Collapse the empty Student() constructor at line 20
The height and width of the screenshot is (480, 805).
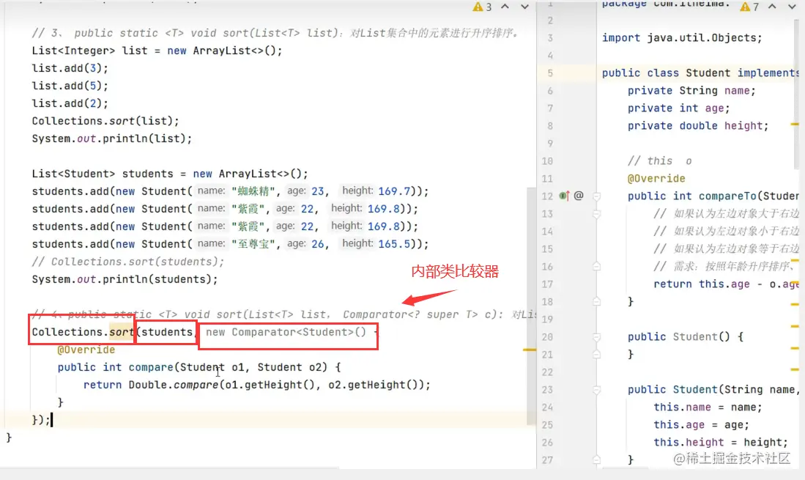coord(596,337)
